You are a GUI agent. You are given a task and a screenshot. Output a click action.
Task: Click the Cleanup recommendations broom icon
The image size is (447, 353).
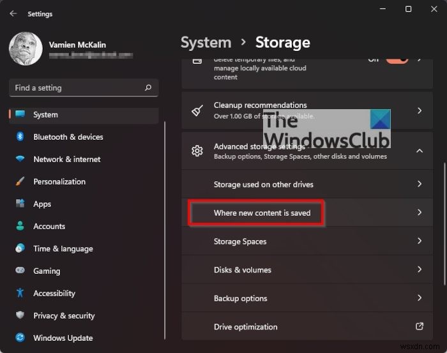point(197,110)
